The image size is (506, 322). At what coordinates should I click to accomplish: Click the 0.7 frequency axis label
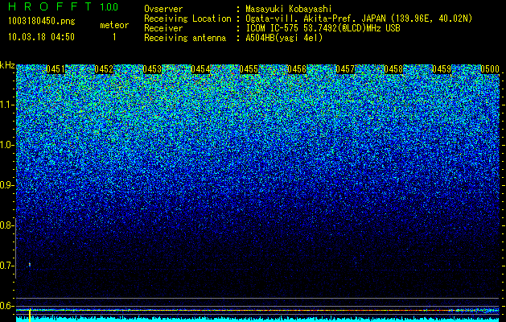[x=7, y=266]
